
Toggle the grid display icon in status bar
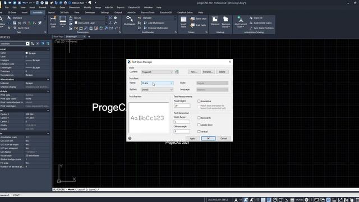(263, 200)
